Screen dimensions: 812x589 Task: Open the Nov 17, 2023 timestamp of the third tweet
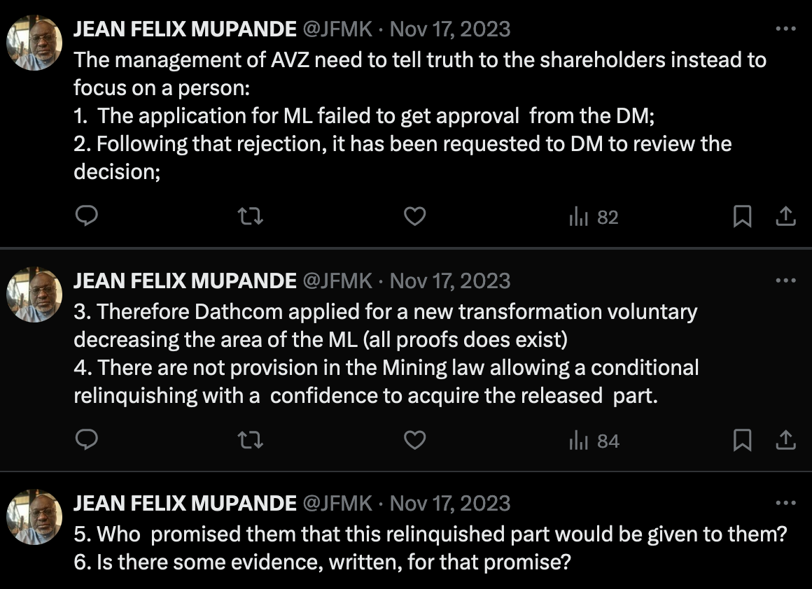449,504
